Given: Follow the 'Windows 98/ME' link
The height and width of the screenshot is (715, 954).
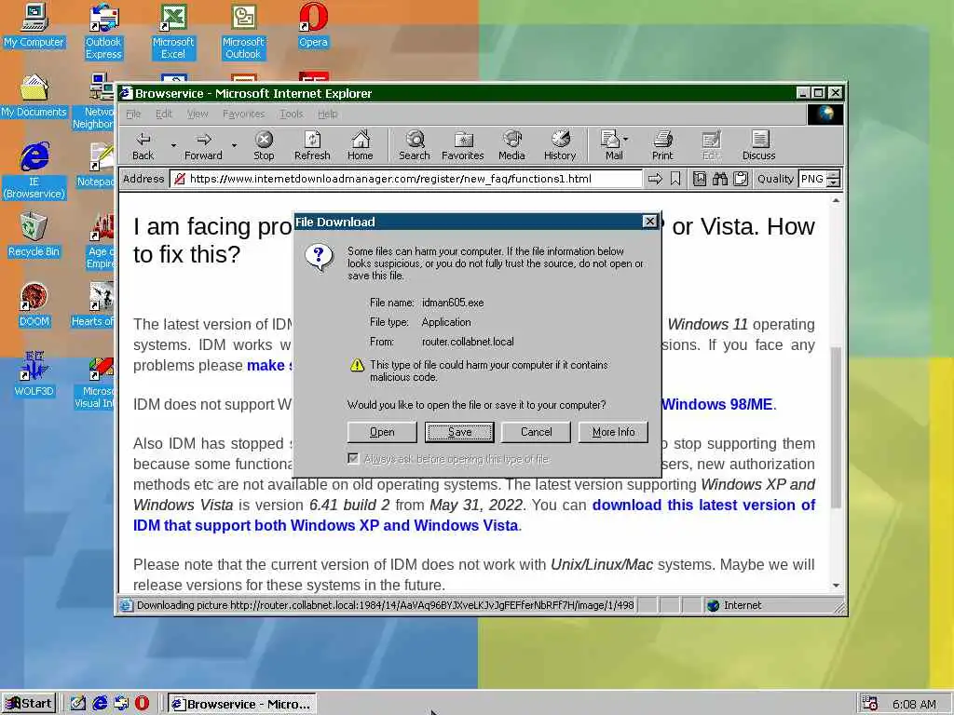Looking at the screenshot, I should pos(716,404).
